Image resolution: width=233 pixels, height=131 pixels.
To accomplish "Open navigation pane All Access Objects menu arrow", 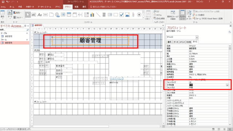I will pos(25,26).
